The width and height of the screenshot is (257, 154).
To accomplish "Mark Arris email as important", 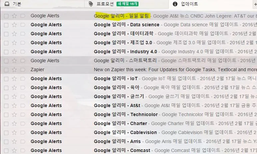I will pyautogui.click(x=23, y=142).
